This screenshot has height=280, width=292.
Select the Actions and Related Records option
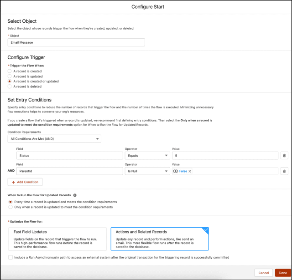click(x=160, y=239)
